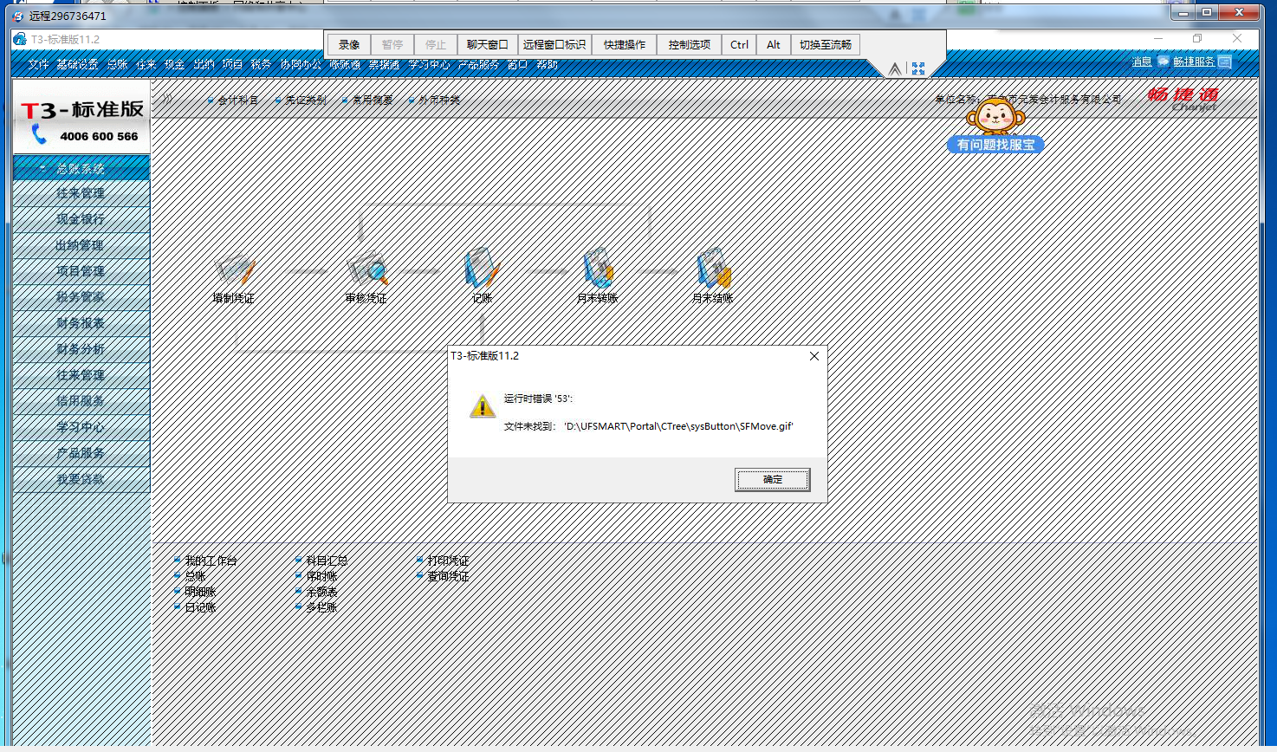Open the 窗口 menu
The image size is (1277, 752).
point(517,64)
